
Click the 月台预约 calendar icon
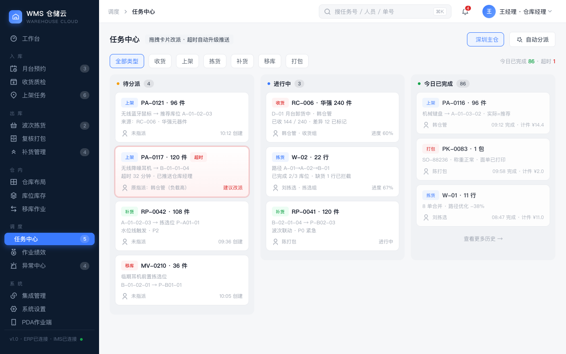pyautogui.click(x=14, y=69)
